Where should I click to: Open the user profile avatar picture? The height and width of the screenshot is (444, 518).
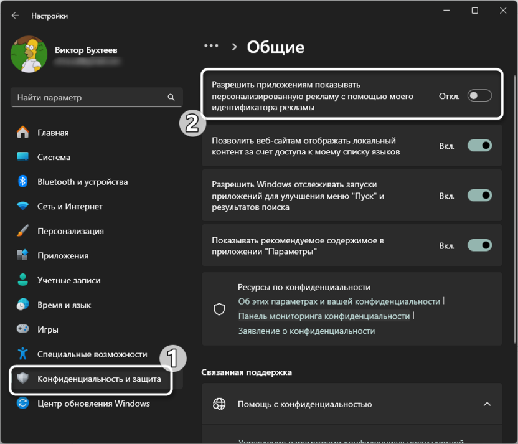[x=29, y=54]
